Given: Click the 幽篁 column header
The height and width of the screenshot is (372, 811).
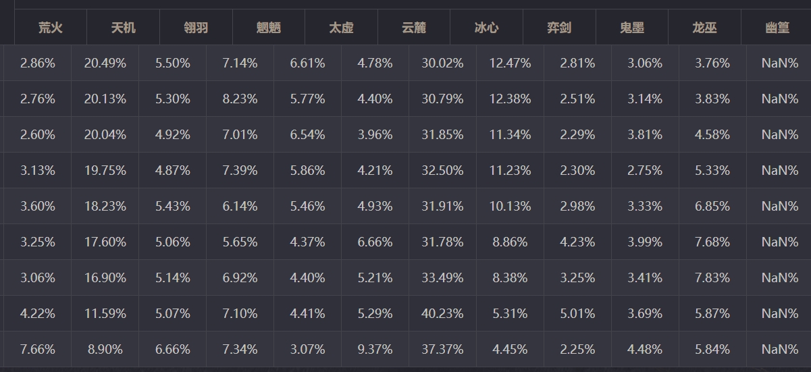Looking at the screenshot, I should [776, 28].
